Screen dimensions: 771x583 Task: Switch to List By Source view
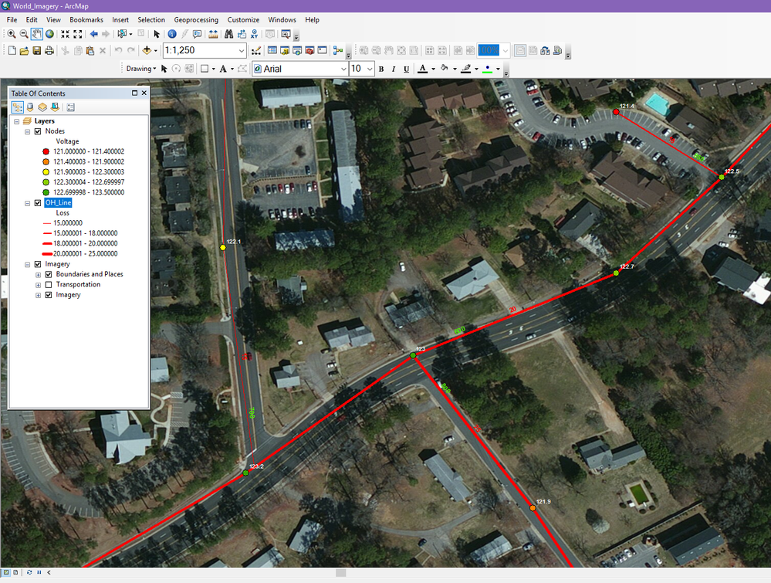coord(30,107)
